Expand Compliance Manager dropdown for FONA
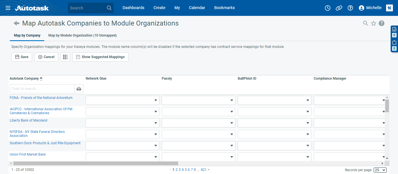 pos(384,100)
